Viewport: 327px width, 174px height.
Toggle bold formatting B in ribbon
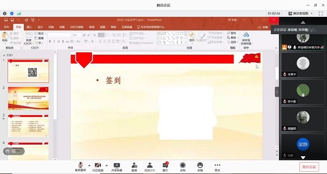coord(50,41)
